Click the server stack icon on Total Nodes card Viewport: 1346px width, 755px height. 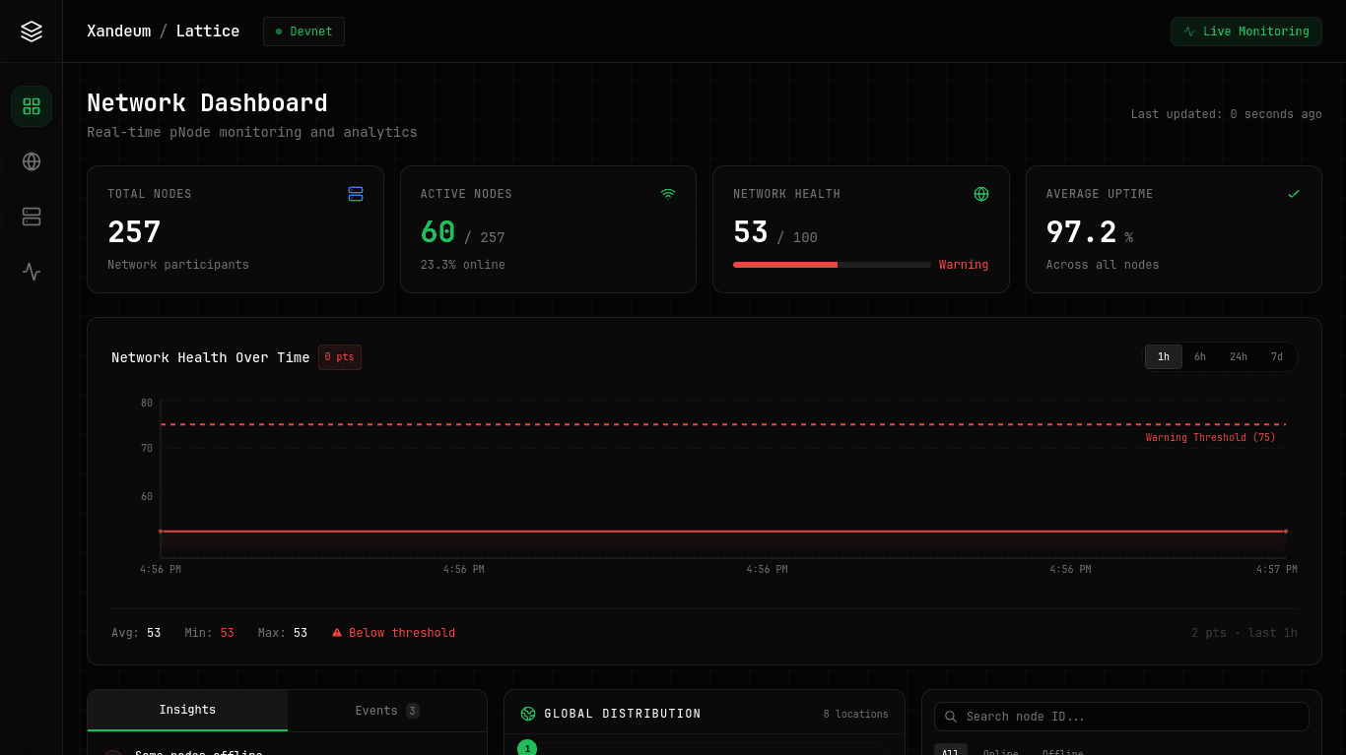click(356, 194)
